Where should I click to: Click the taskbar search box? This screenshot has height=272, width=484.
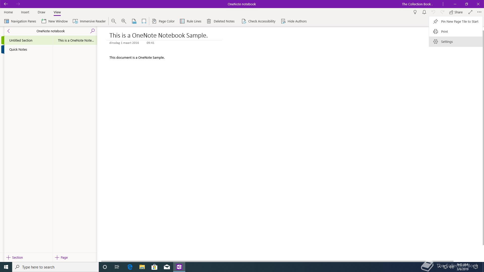tap(55, 267)
